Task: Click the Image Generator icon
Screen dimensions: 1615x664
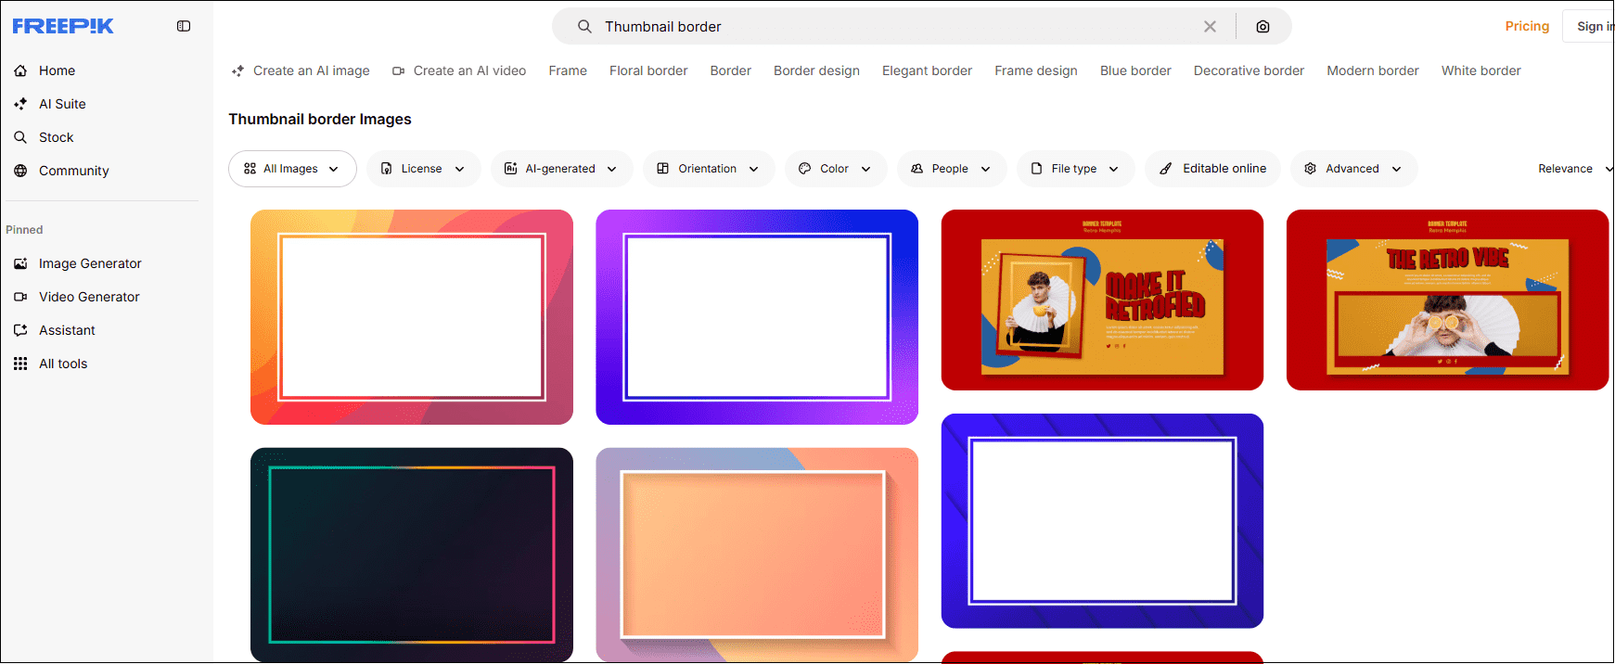Action: (20, 263)
